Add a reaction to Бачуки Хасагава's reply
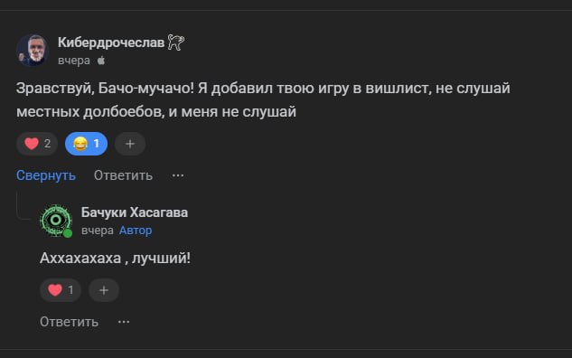Image resolution: width=572 pixels, height=358 pixels. pyautogui.click(x=104, y=290)
